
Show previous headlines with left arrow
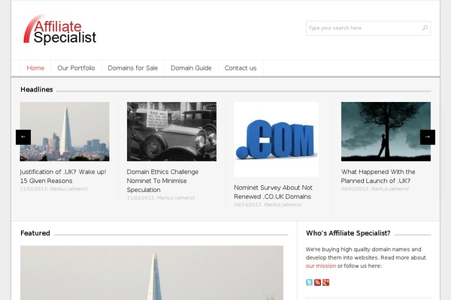[x=23, y=137]
